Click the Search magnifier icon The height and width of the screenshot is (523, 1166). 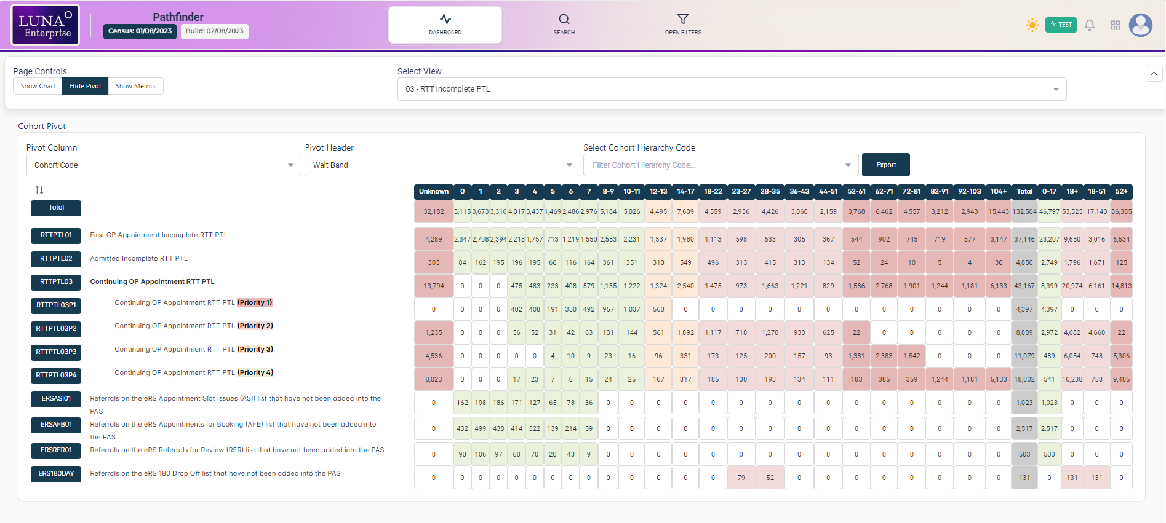click(564, 20)
